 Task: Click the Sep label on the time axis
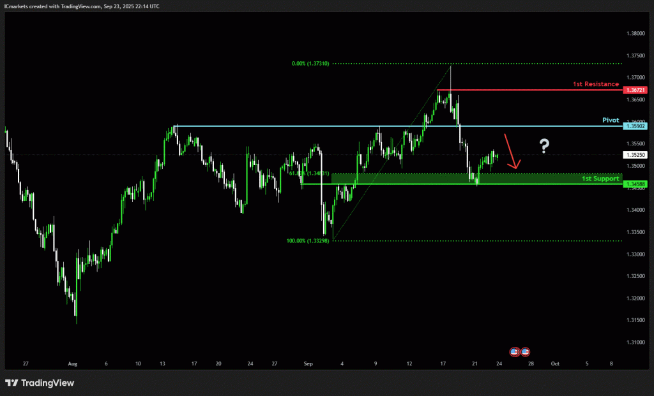pos(308,363)
